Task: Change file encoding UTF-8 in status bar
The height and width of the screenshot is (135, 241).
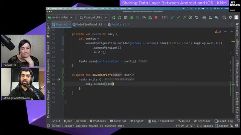Action: [194, 126]
